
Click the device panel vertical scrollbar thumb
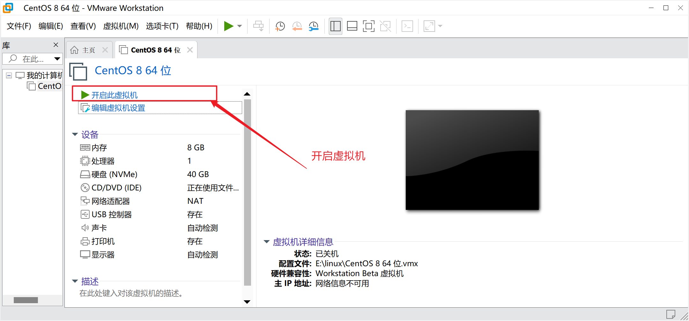point(247,192)
